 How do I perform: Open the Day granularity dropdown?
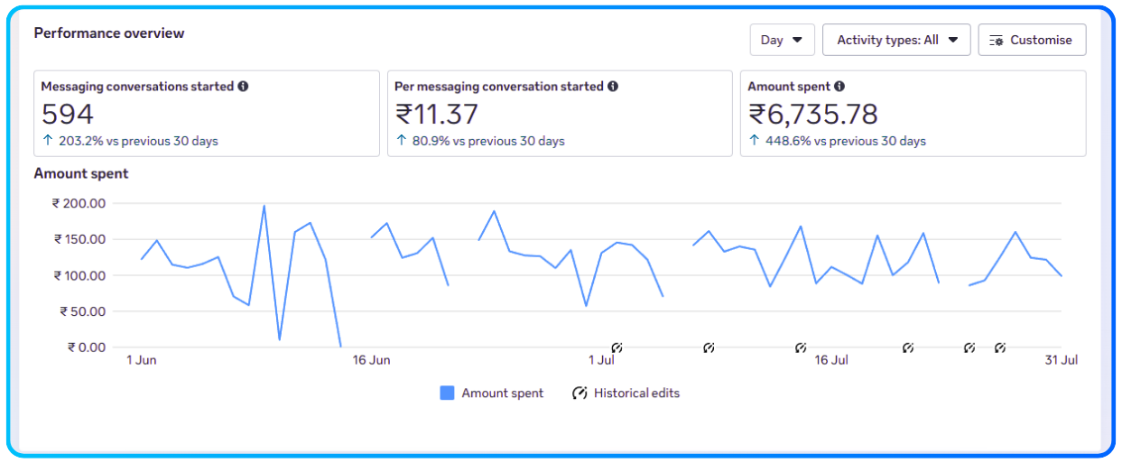pyautogui.click(x=782, y=40)
